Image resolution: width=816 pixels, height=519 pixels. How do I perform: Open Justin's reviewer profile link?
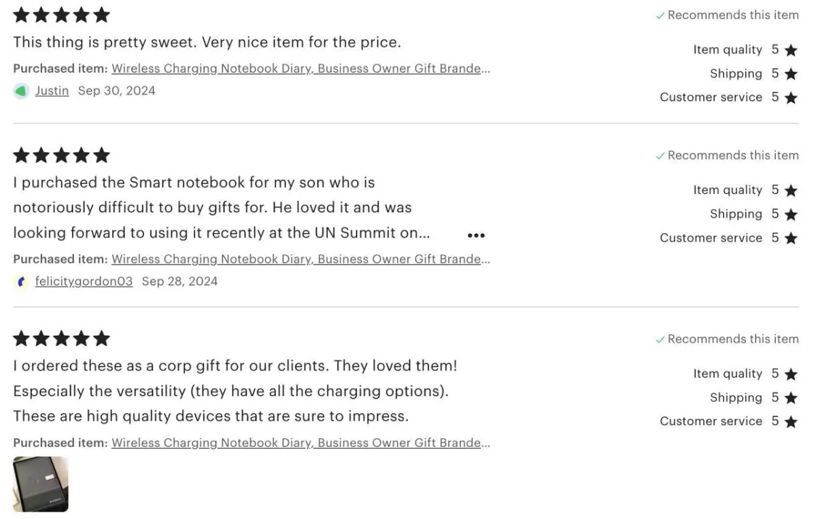pyautogui.click(x=52, y=90)
